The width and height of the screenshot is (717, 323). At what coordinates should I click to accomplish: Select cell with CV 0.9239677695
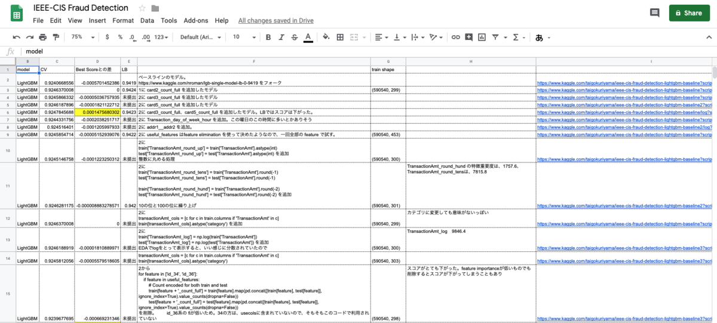point(57,294)
